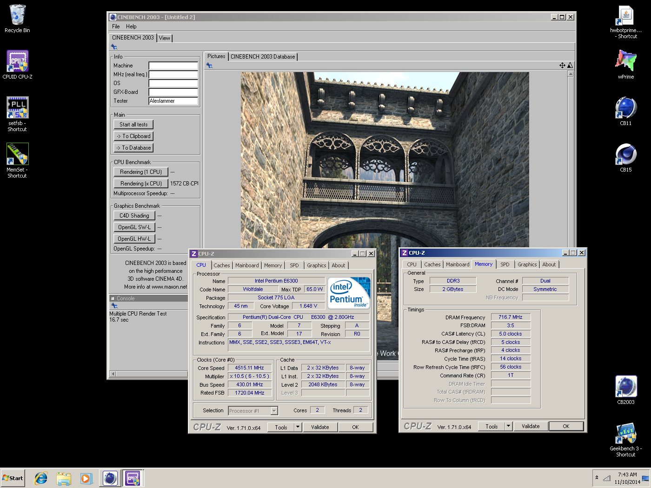Click the taskbar clock showing 7:43 AM
The image size is (651, 488).
627,478
